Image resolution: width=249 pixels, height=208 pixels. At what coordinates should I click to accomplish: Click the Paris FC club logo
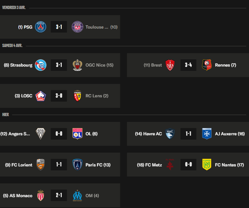tap(77, 165)
